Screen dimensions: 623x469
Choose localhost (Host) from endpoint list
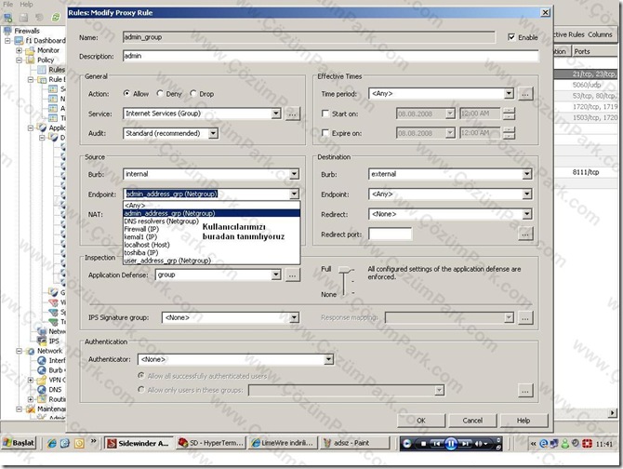click(212, 245)
